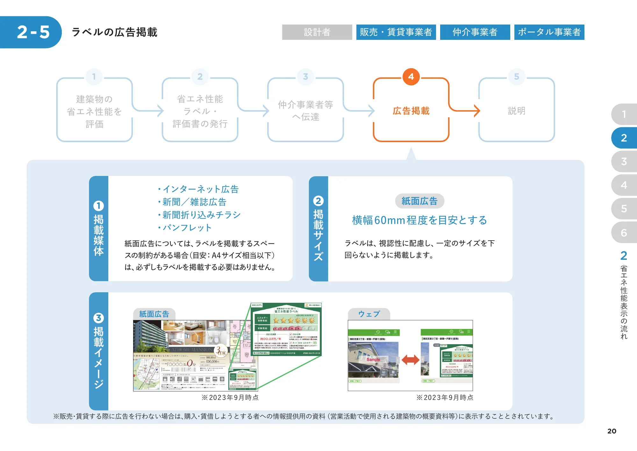Click the 1/22 photo counter badge

(x=353, y=345)
